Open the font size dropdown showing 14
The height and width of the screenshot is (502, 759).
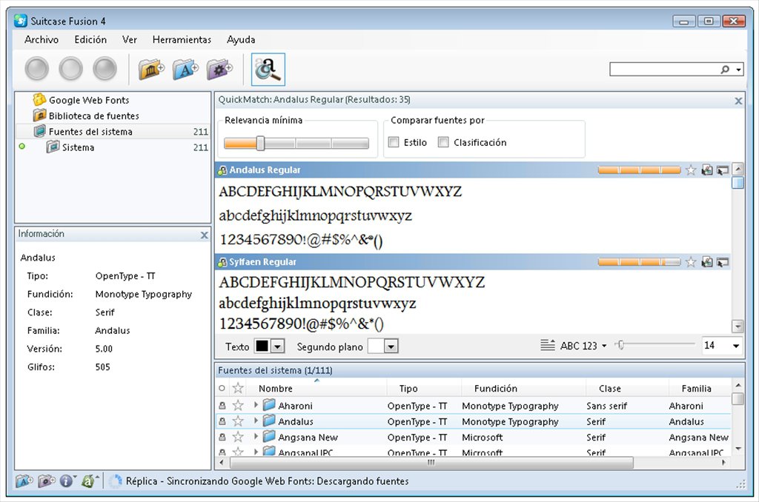(x=723, y=346)
